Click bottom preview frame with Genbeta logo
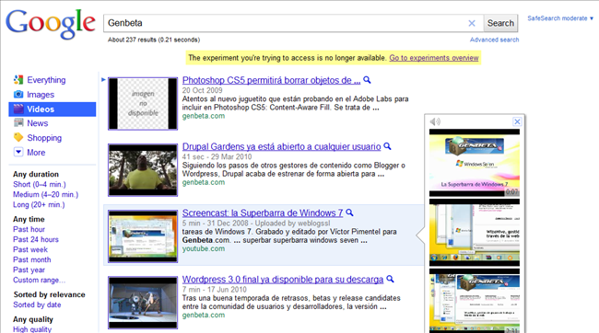Screen dimensions: 599x333 475,301
